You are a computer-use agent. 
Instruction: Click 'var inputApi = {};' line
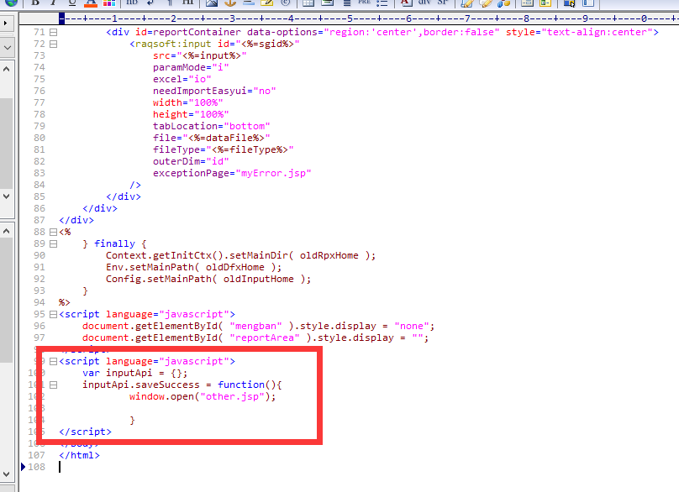click(135, 373)
